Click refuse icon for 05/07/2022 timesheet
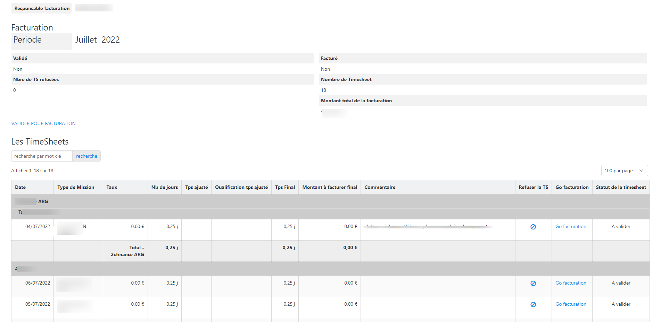 pos(533,304)
